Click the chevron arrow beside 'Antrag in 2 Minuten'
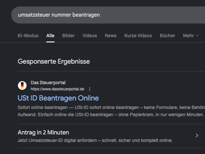Screen dimensions: 205x154 [x=197, y=135]
